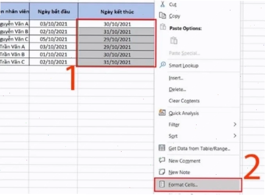Viewport: 265px width, 195px height.
Task: Select Clear Contents menu entry
Action: point(198,101)
